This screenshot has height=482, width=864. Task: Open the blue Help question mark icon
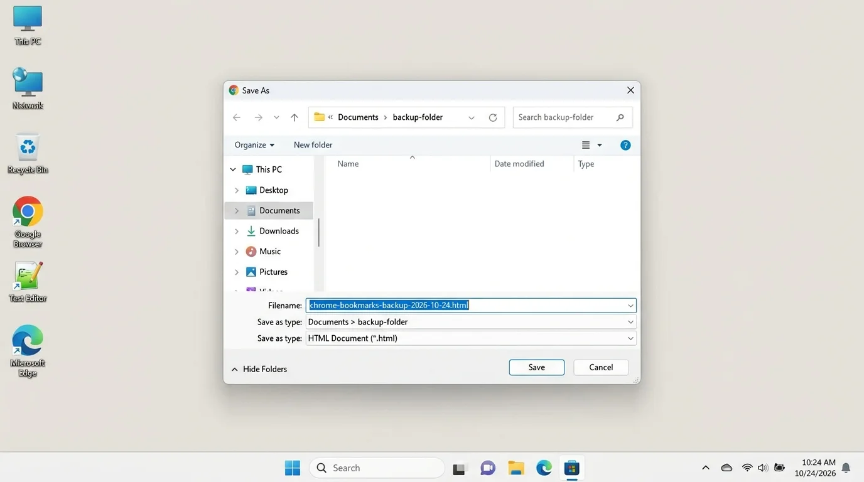click(625, 145)
